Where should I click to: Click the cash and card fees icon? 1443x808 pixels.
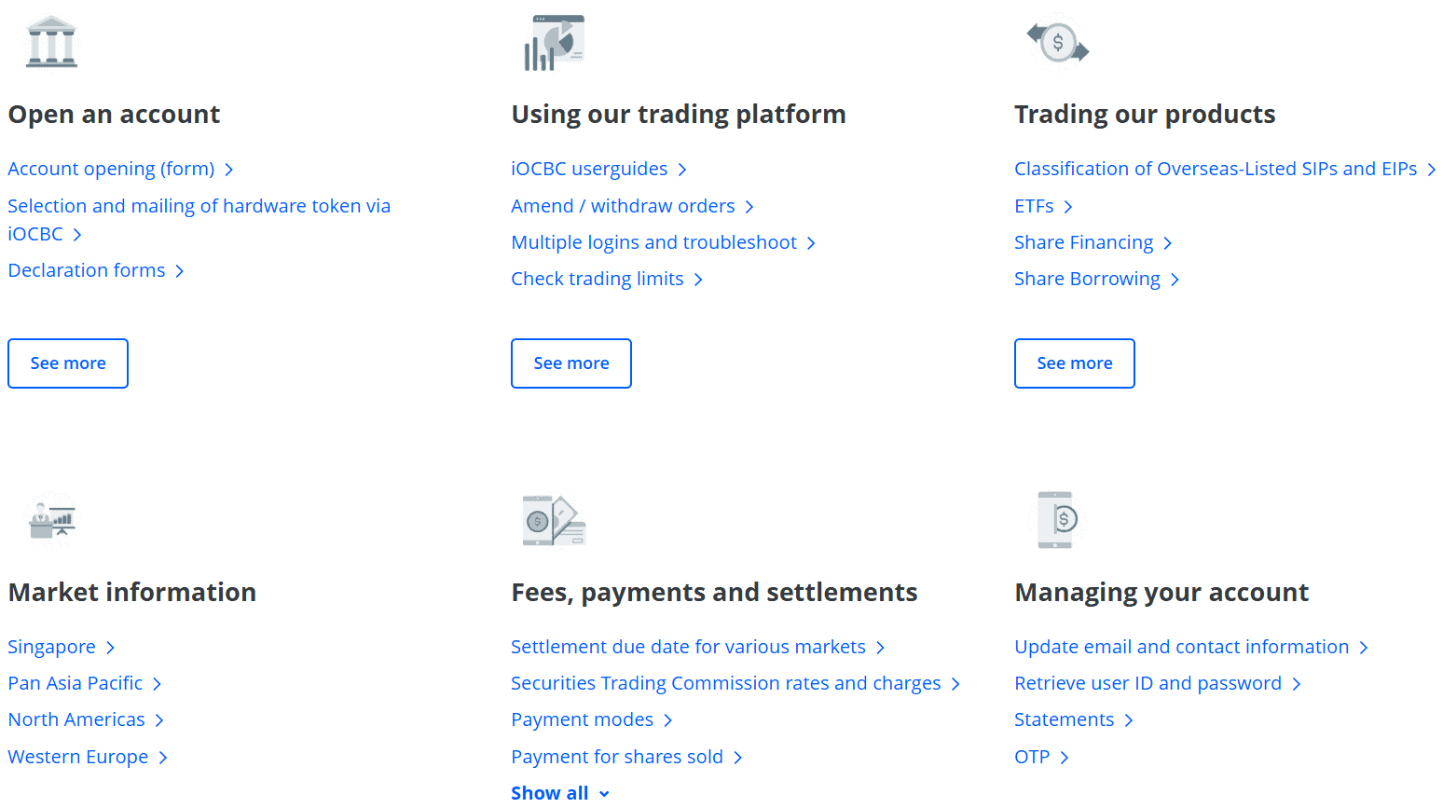click(554, 520)
